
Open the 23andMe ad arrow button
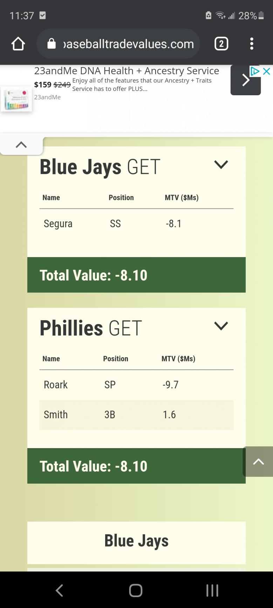pyautogui.click(x=245, y=80)
